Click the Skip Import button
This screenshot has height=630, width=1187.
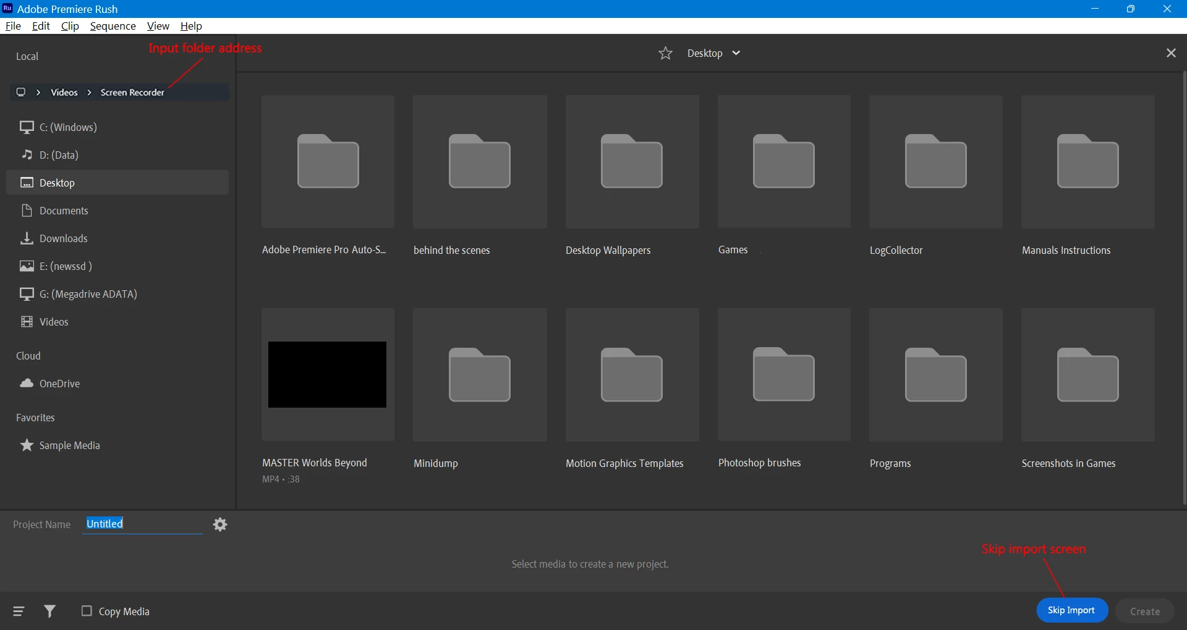point(1071,610)
